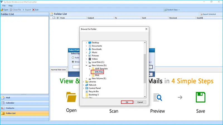Image resolution: width=223 pixels, height=125 pixels.
Task: Click the attachment column header icon
Action: (x=58, y=18)
